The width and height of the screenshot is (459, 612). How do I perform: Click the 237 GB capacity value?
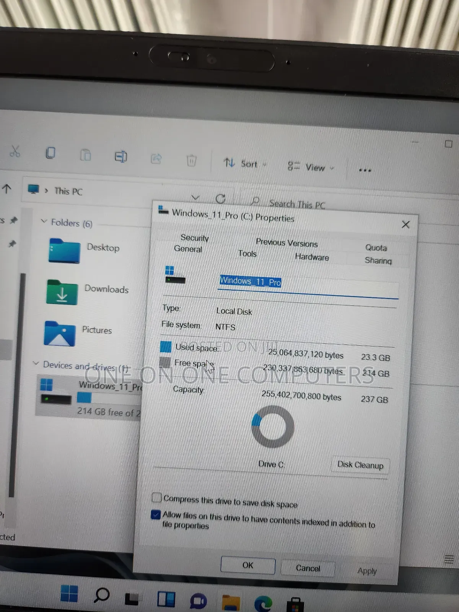point(374,399)
